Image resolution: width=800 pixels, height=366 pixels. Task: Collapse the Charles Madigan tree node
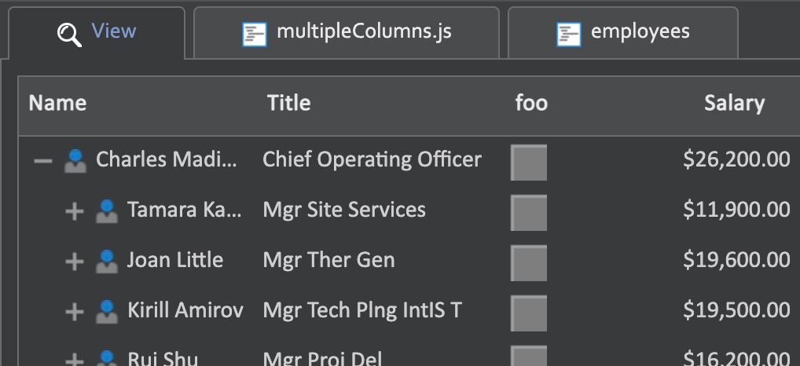43,160
